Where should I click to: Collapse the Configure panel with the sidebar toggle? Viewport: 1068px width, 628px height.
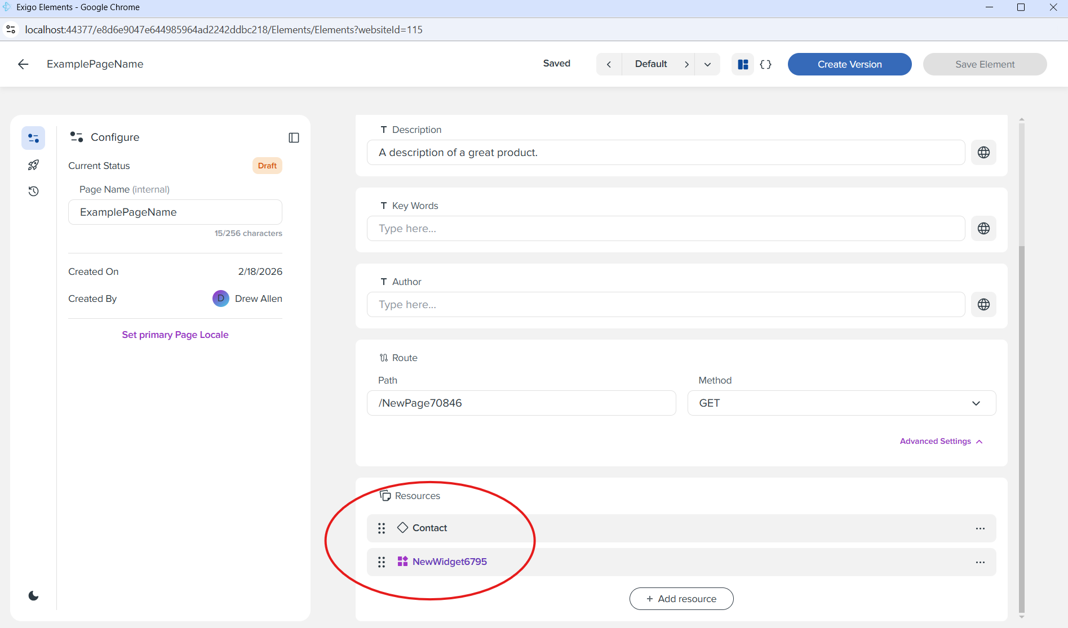294,137
